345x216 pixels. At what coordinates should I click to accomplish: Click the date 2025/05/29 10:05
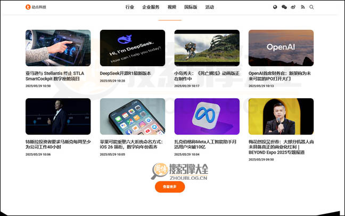tap(112, 155)
